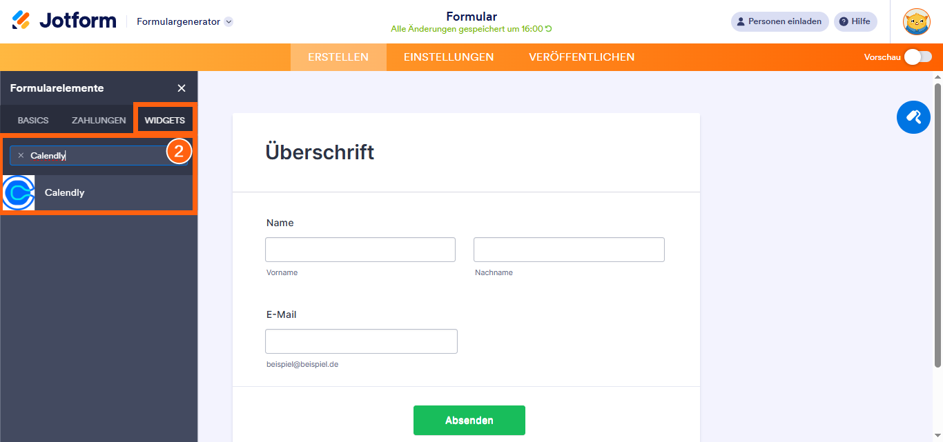Enable the Vorschau toggle
Screen dimensions: 943x442
pos(918,57)
